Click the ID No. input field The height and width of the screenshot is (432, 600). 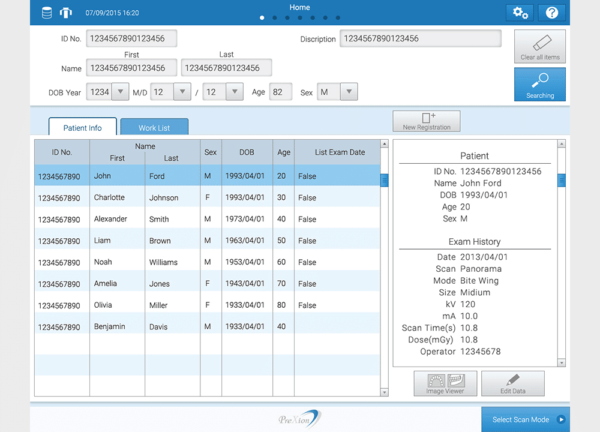coord(131,38)
